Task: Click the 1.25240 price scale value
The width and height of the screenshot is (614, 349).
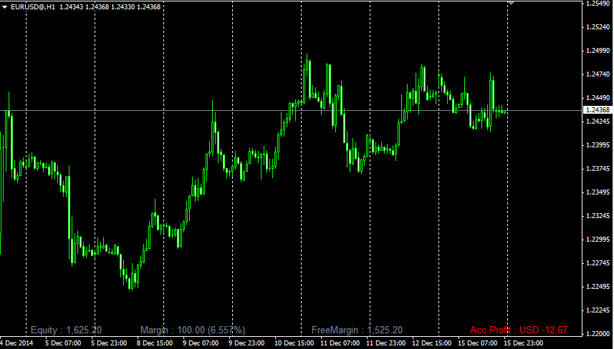Action: tap(598, 27)
